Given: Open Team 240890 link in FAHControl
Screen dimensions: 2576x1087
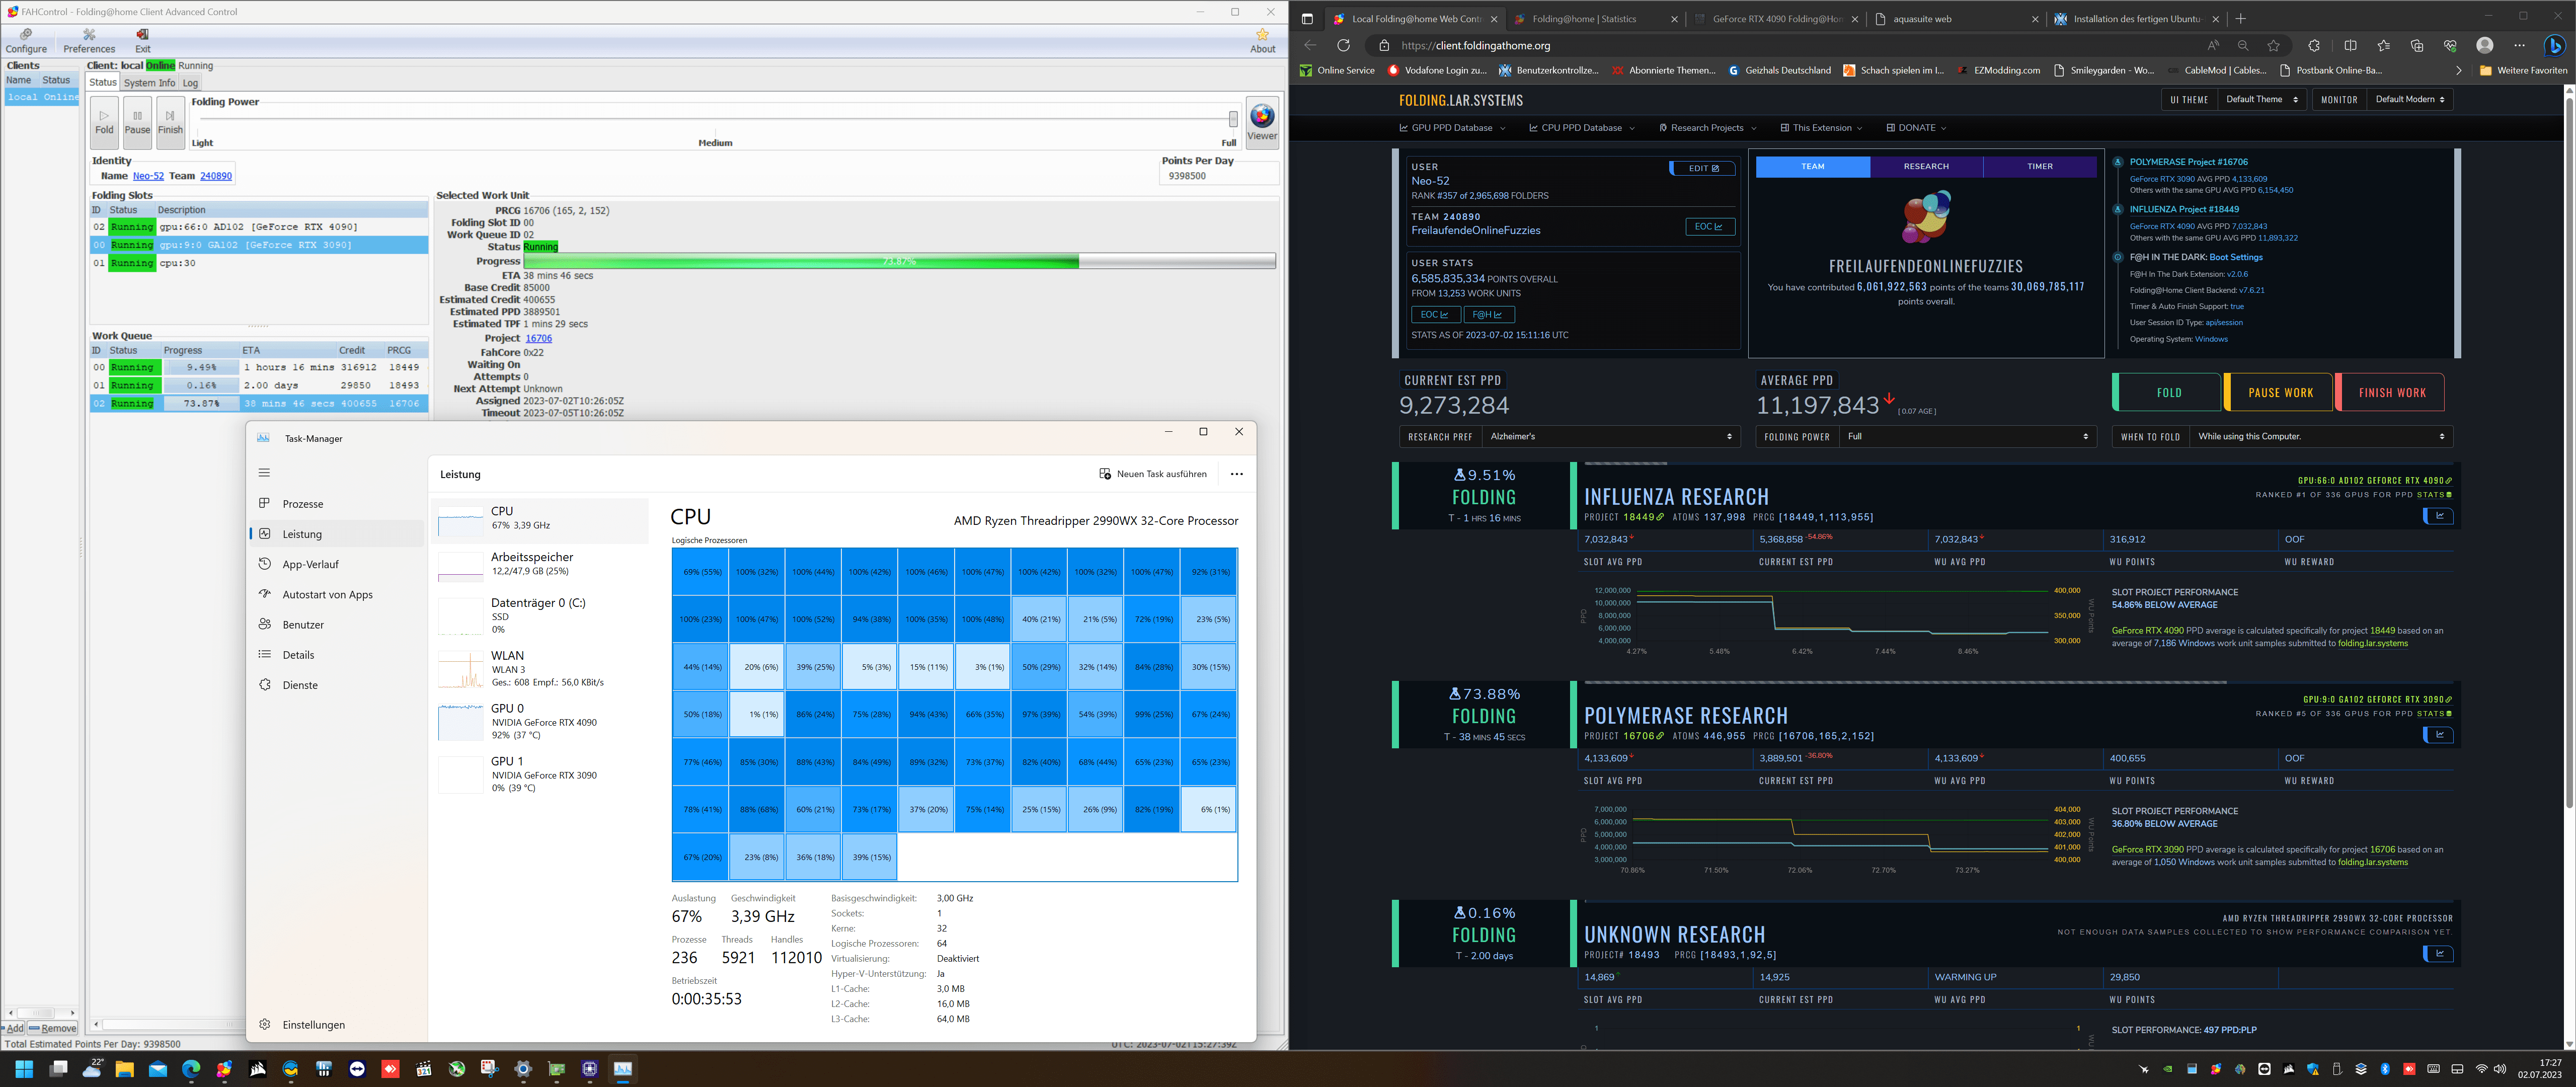Looking at the screenshot, I should pyautogui.click(x=216, y=176).
